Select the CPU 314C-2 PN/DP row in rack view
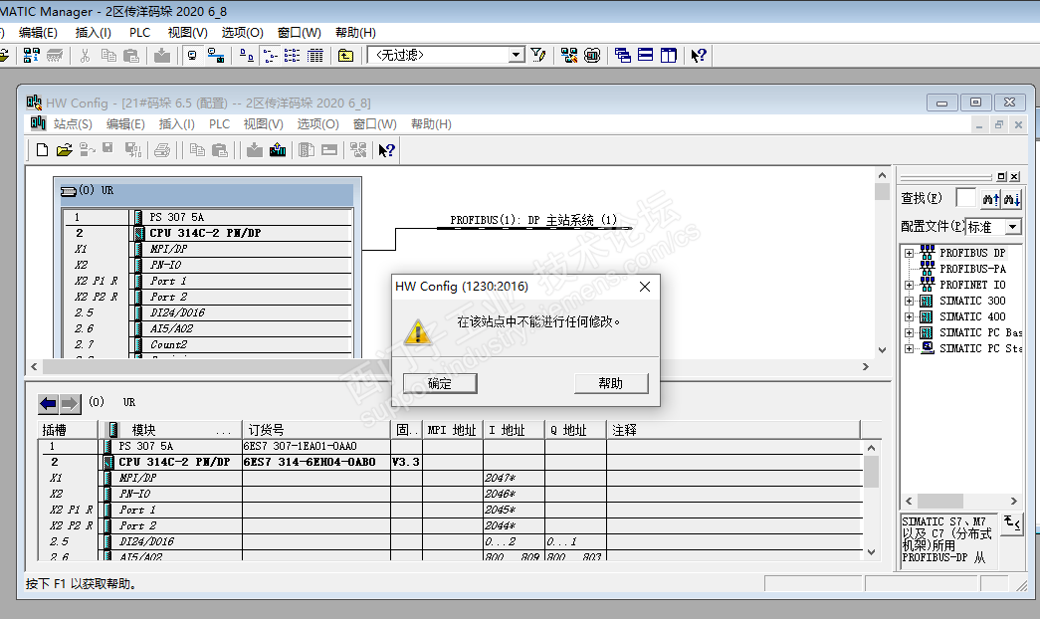The image size is (1040, 619). (x=208, y=233)
